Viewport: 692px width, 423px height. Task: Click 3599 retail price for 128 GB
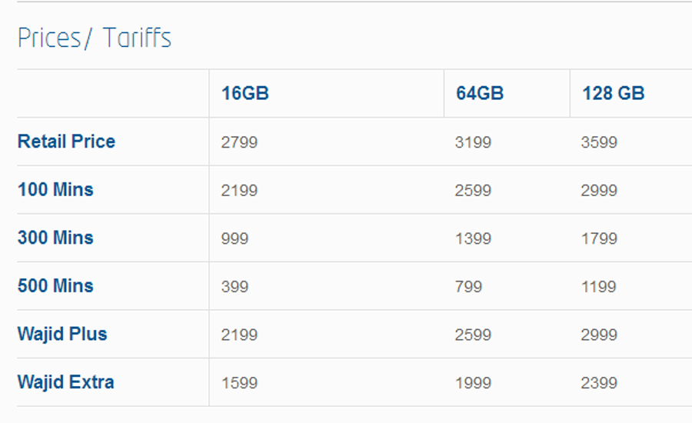click(599, 142)
